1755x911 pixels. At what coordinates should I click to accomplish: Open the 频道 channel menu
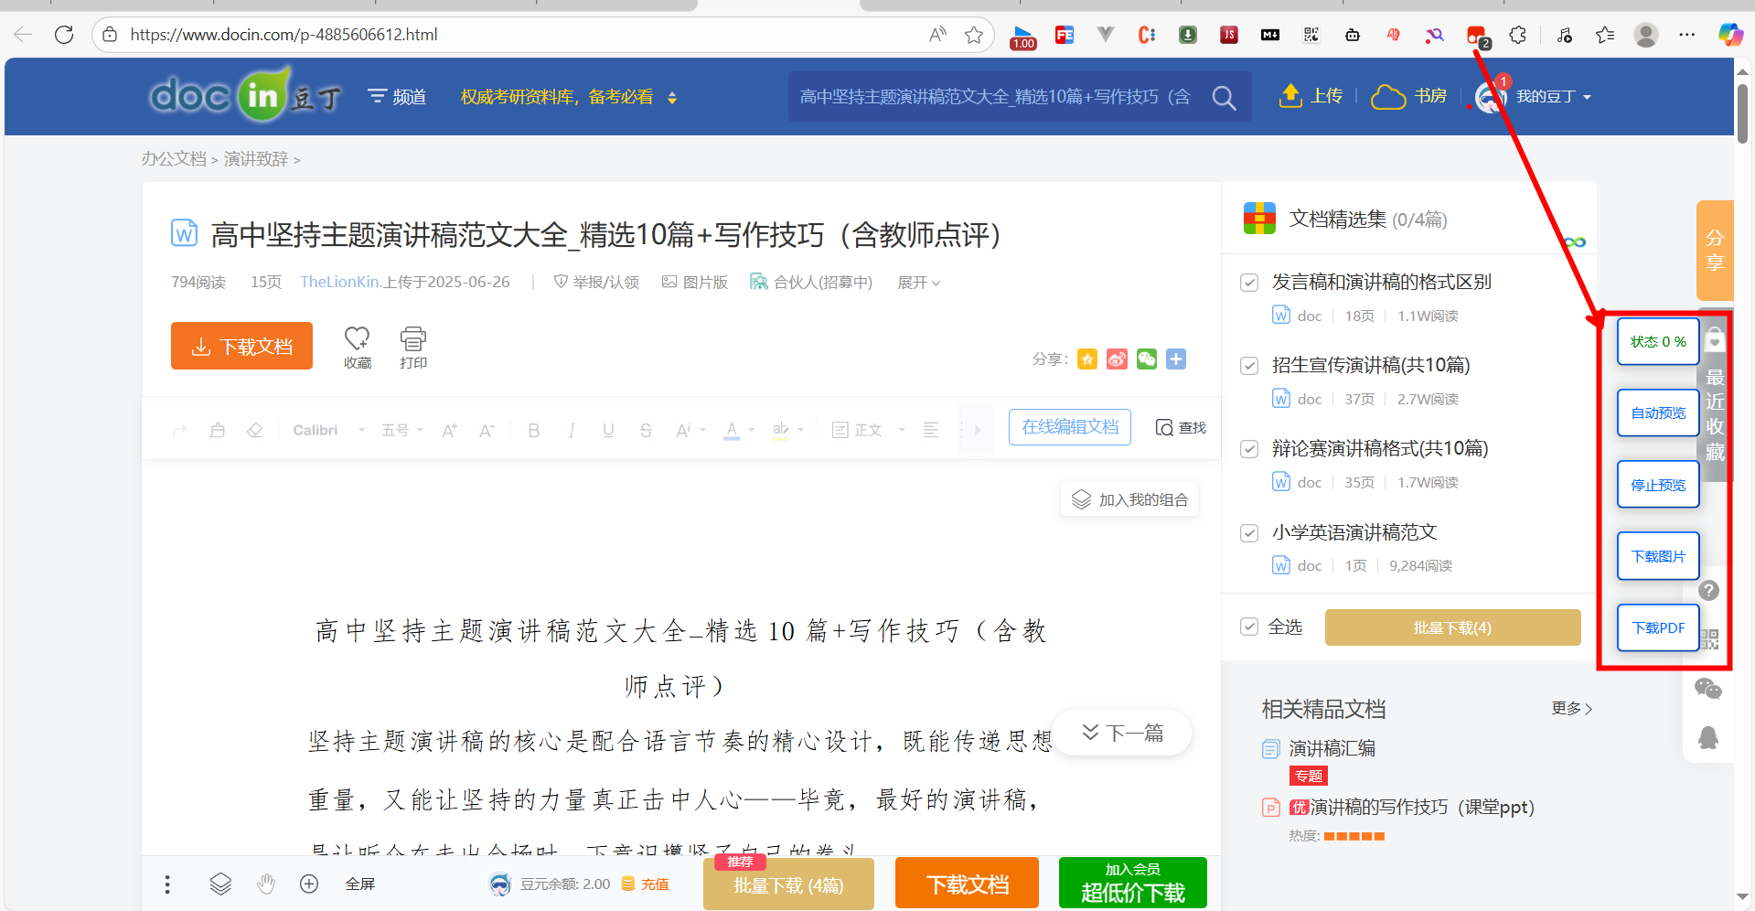pyautogui.click(x=397, y=97)
